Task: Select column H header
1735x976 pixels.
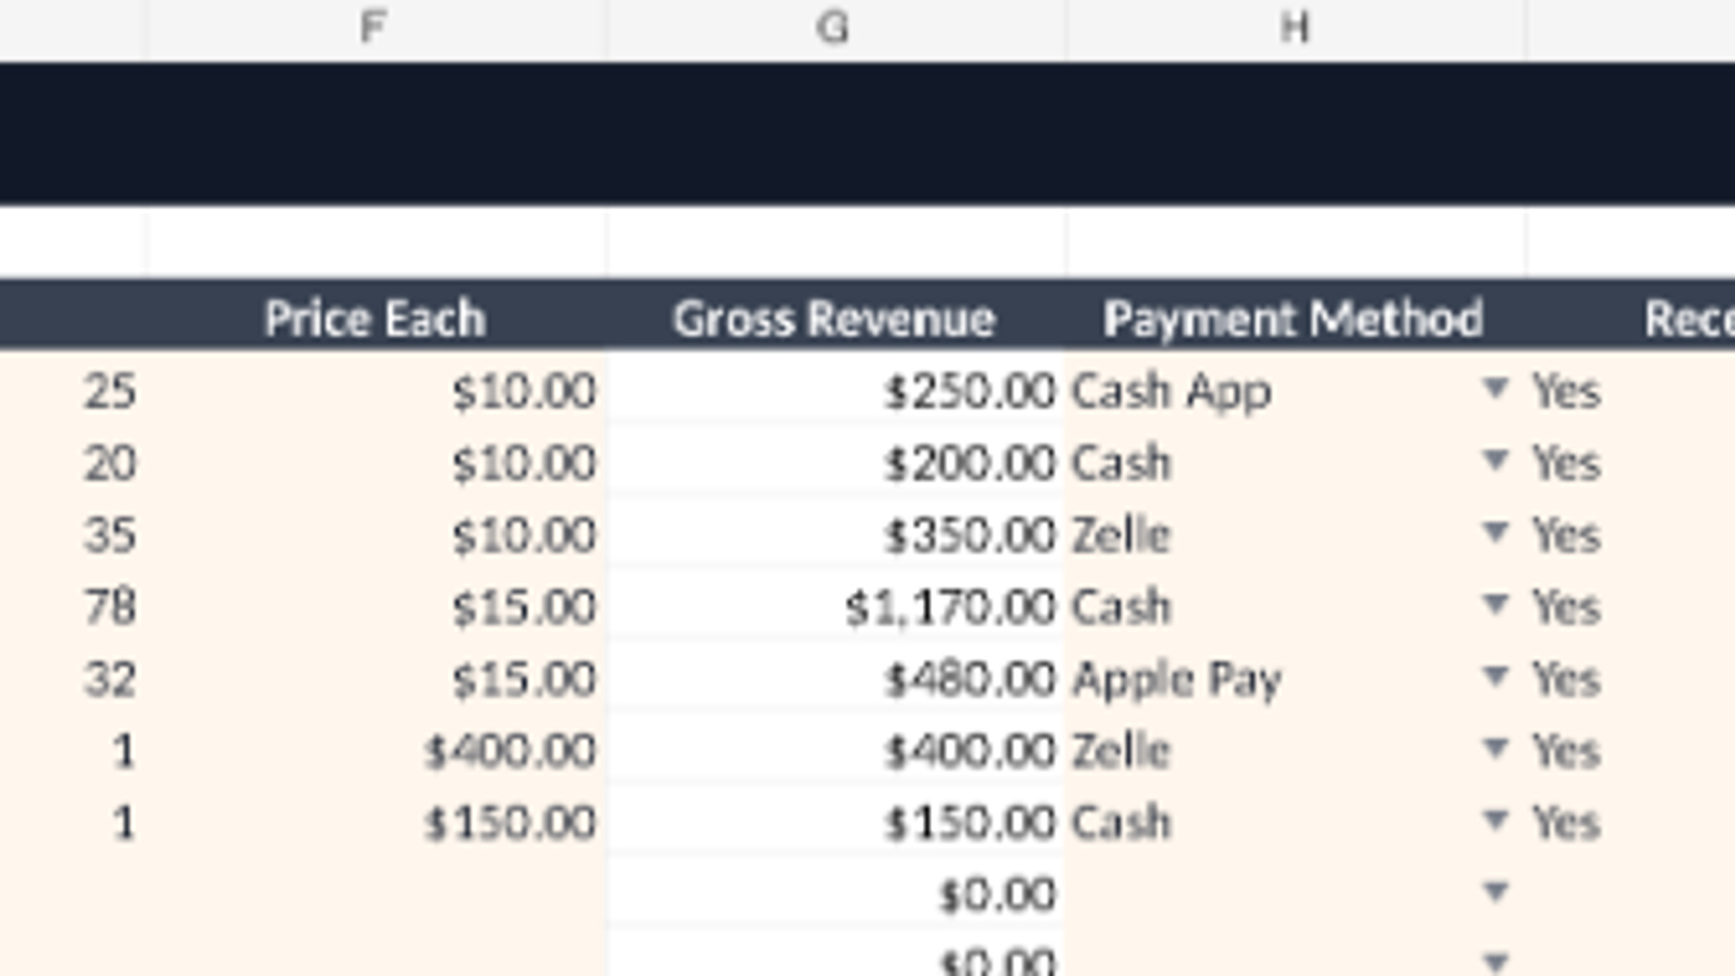Action: (1295, 28)
